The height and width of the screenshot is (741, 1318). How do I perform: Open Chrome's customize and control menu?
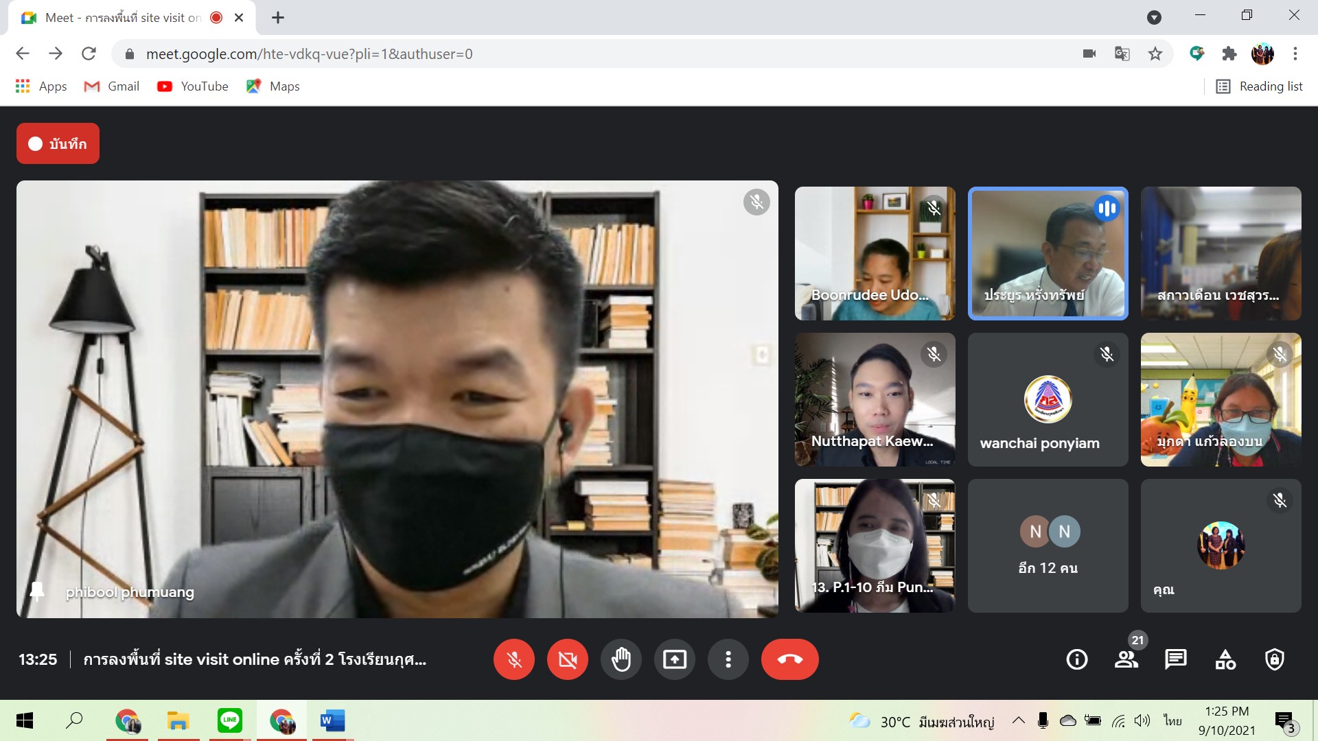pos(1295,54)
